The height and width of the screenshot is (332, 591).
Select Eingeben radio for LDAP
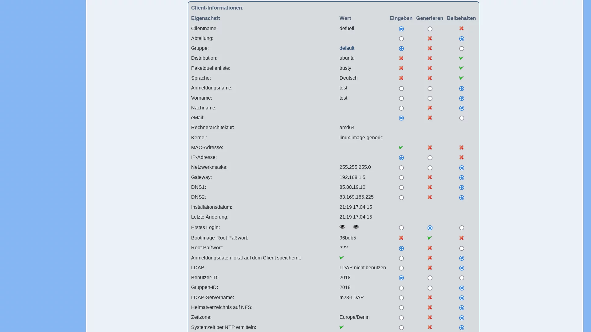401,268
